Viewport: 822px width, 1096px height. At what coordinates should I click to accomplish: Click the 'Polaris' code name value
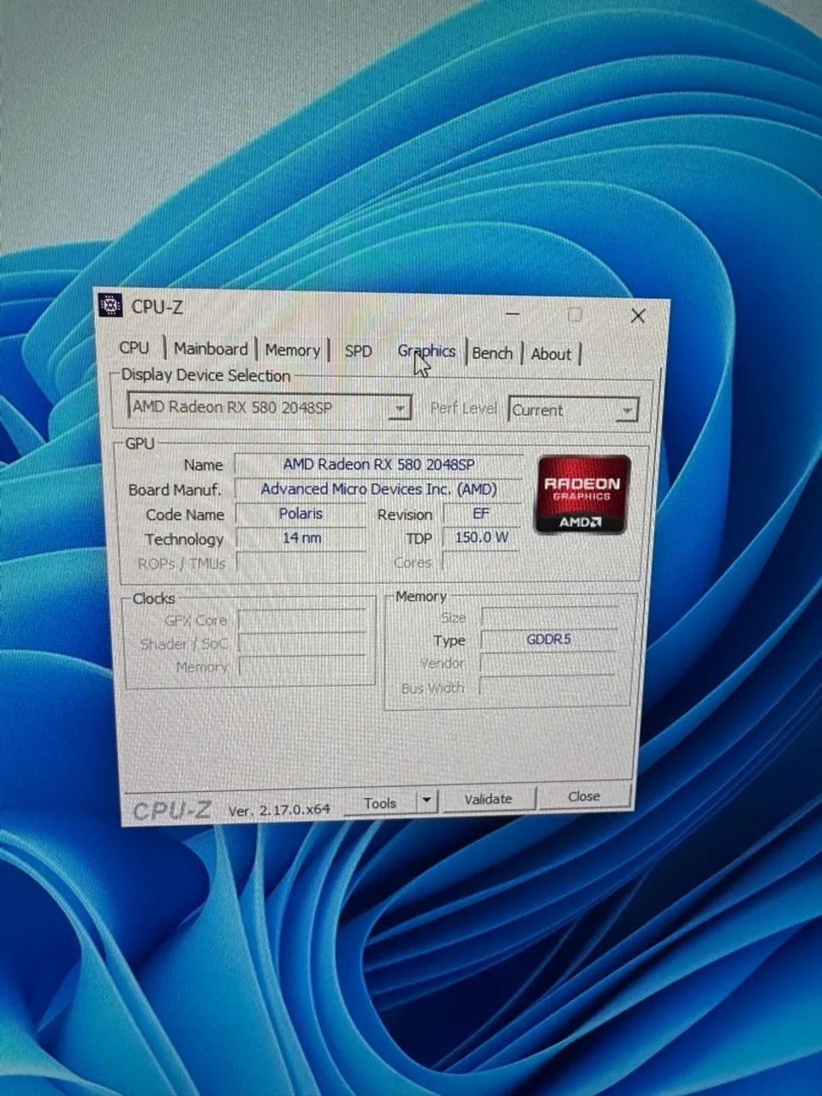(x=301, y=514)
